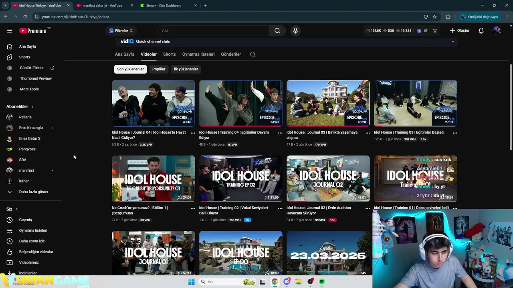Viewport: 513px width, 288px height.
Task: Search within the channel using the magnifier
Action: click(252, 54)
